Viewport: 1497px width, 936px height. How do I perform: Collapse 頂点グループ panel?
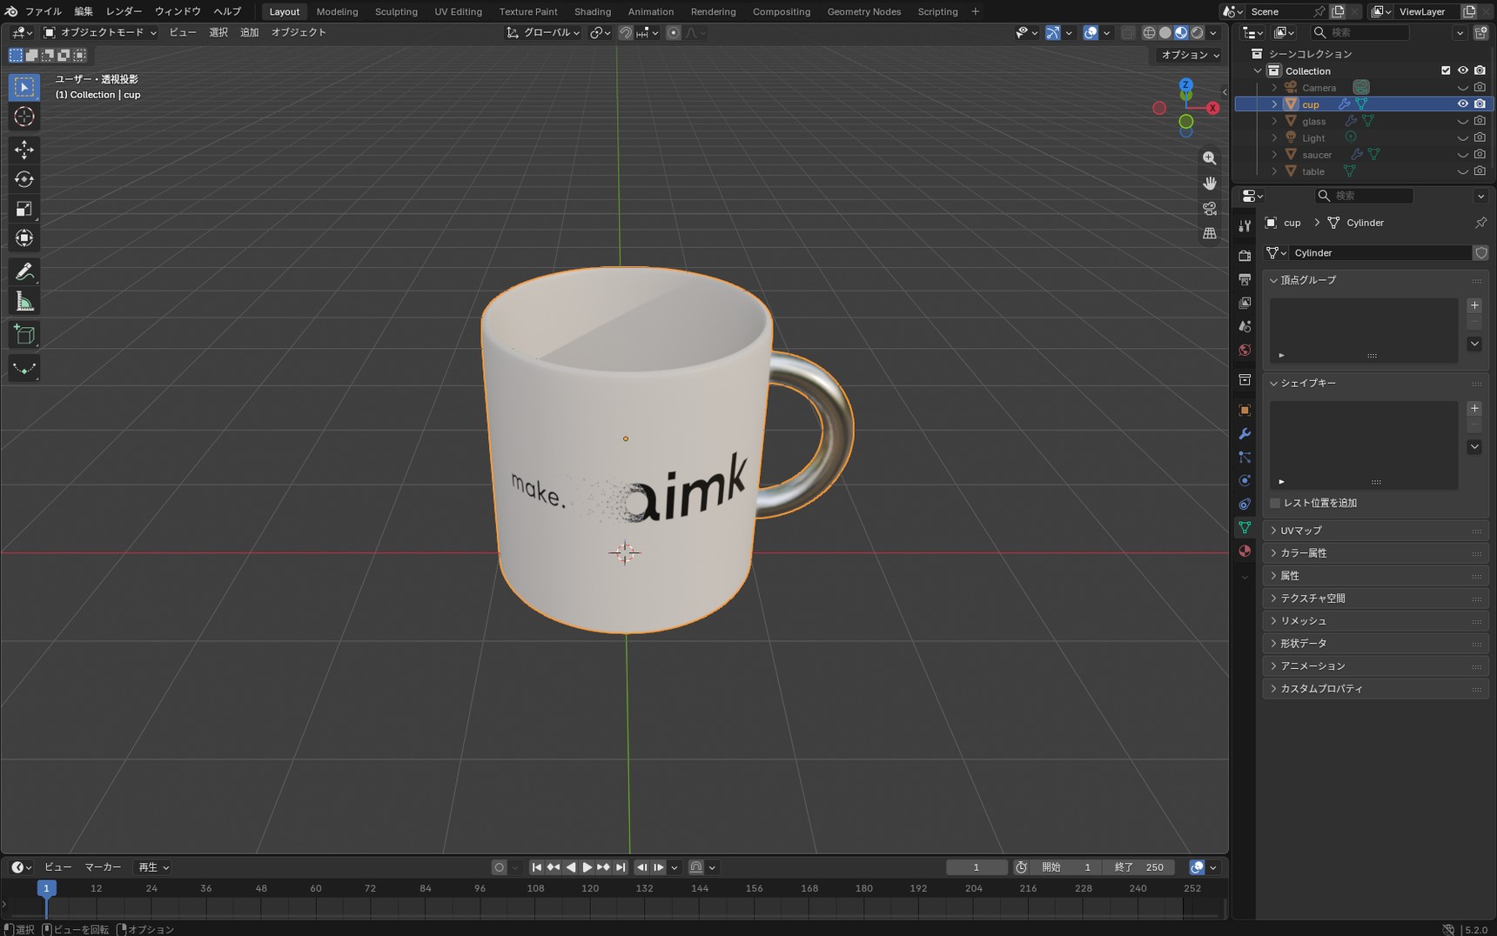[1375, 280]
